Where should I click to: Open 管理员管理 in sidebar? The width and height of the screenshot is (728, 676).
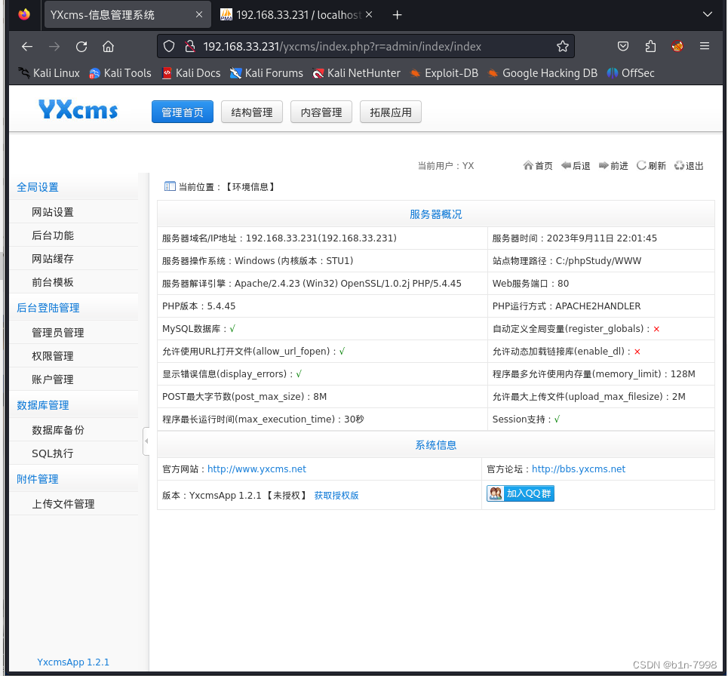57,333
